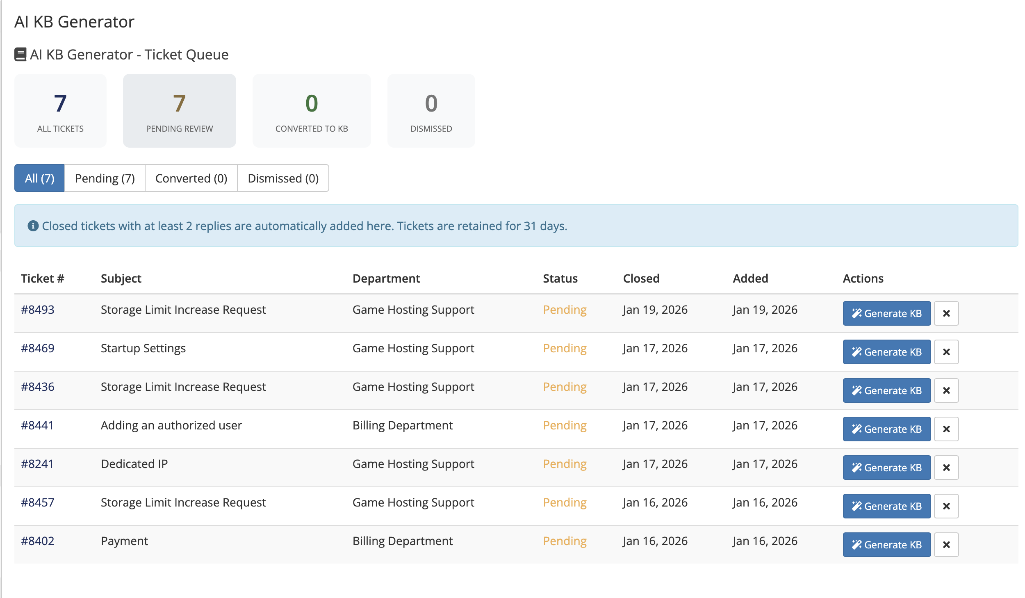Generate KB for Startup Settings ticket
Viewport: 1025px width, 598px height.
tap(886, 352)
